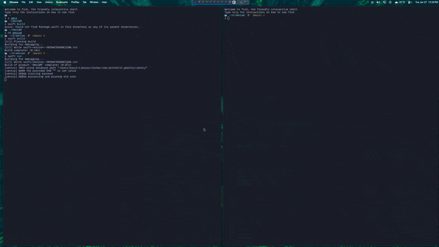Open the Bookmarks menu
The height and width of the screenshot is (247, 439).
(62, 2)
